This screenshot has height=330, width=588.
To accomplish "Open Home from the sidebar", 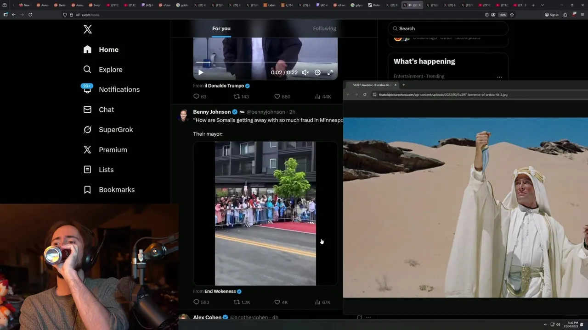I will 101,49.
